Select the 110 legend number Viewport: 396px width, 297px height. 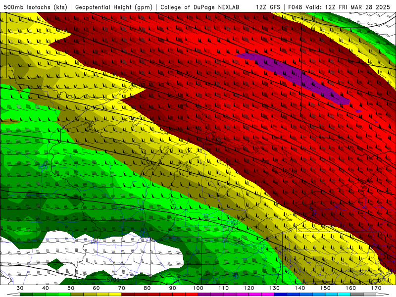pyautogui.click(x=224, y=288)
